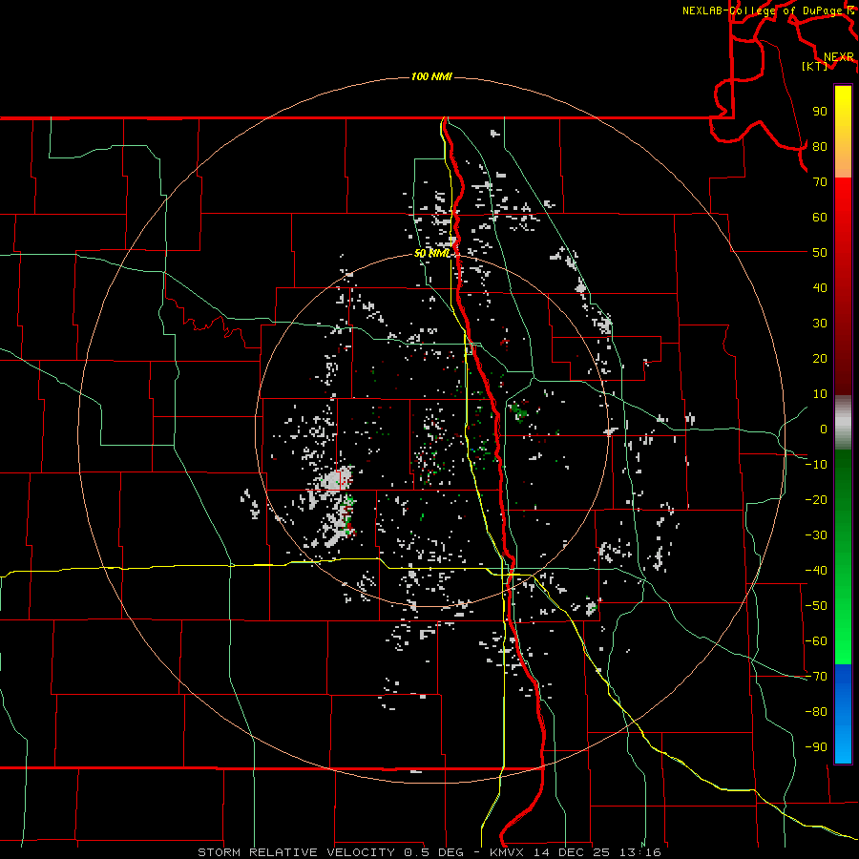
Task: Click the 50 NMI range ring label
Action: 431,253
